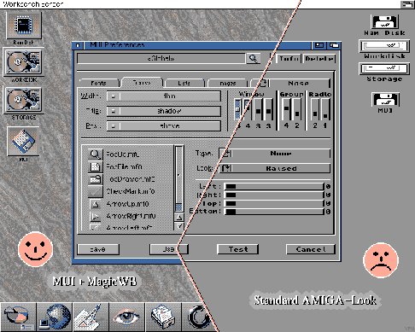This screenshot has height=332, width=415.
Task: Launch the drawing compass dock icon
Action: [91, 317]
